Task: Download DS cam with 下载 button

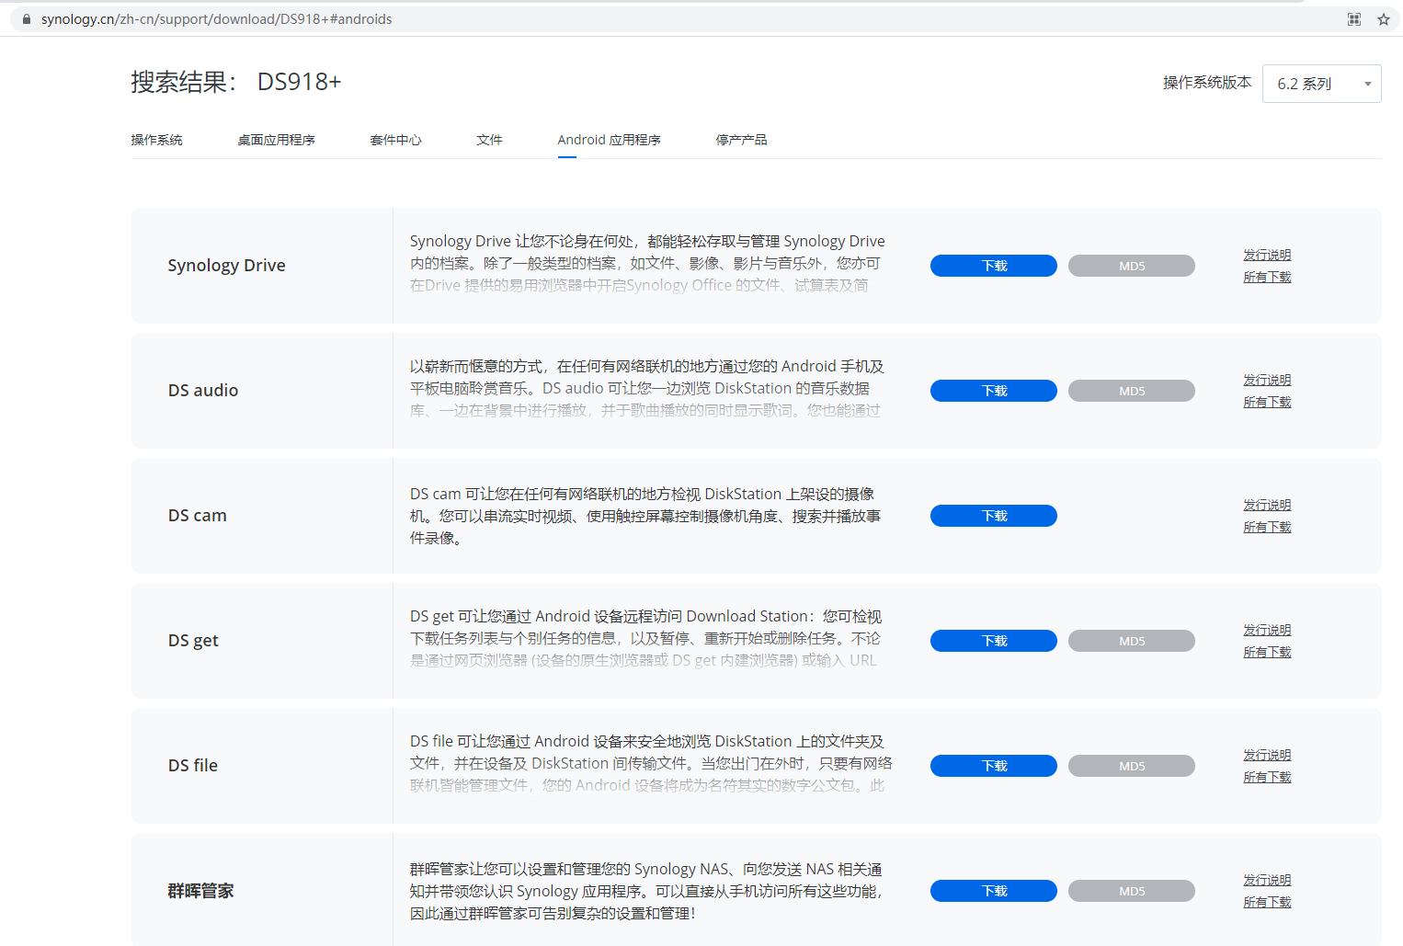Action: (x=994, y=516)
